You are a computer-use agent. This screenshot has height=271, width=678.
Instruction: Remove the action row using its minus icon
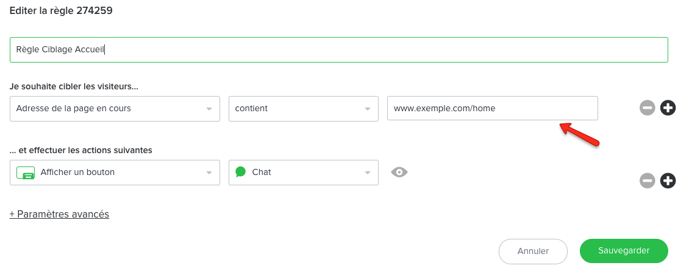point(648,180)
